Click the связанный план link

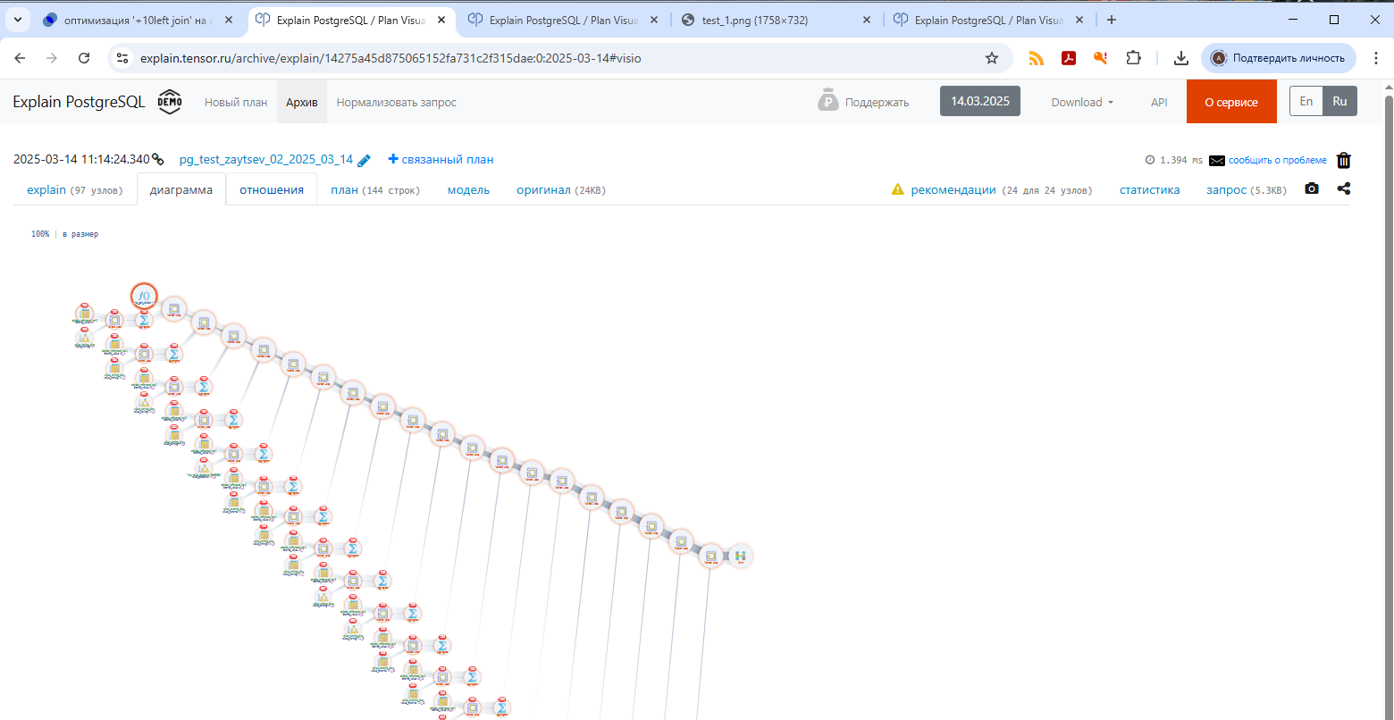[x=441, y=160]
